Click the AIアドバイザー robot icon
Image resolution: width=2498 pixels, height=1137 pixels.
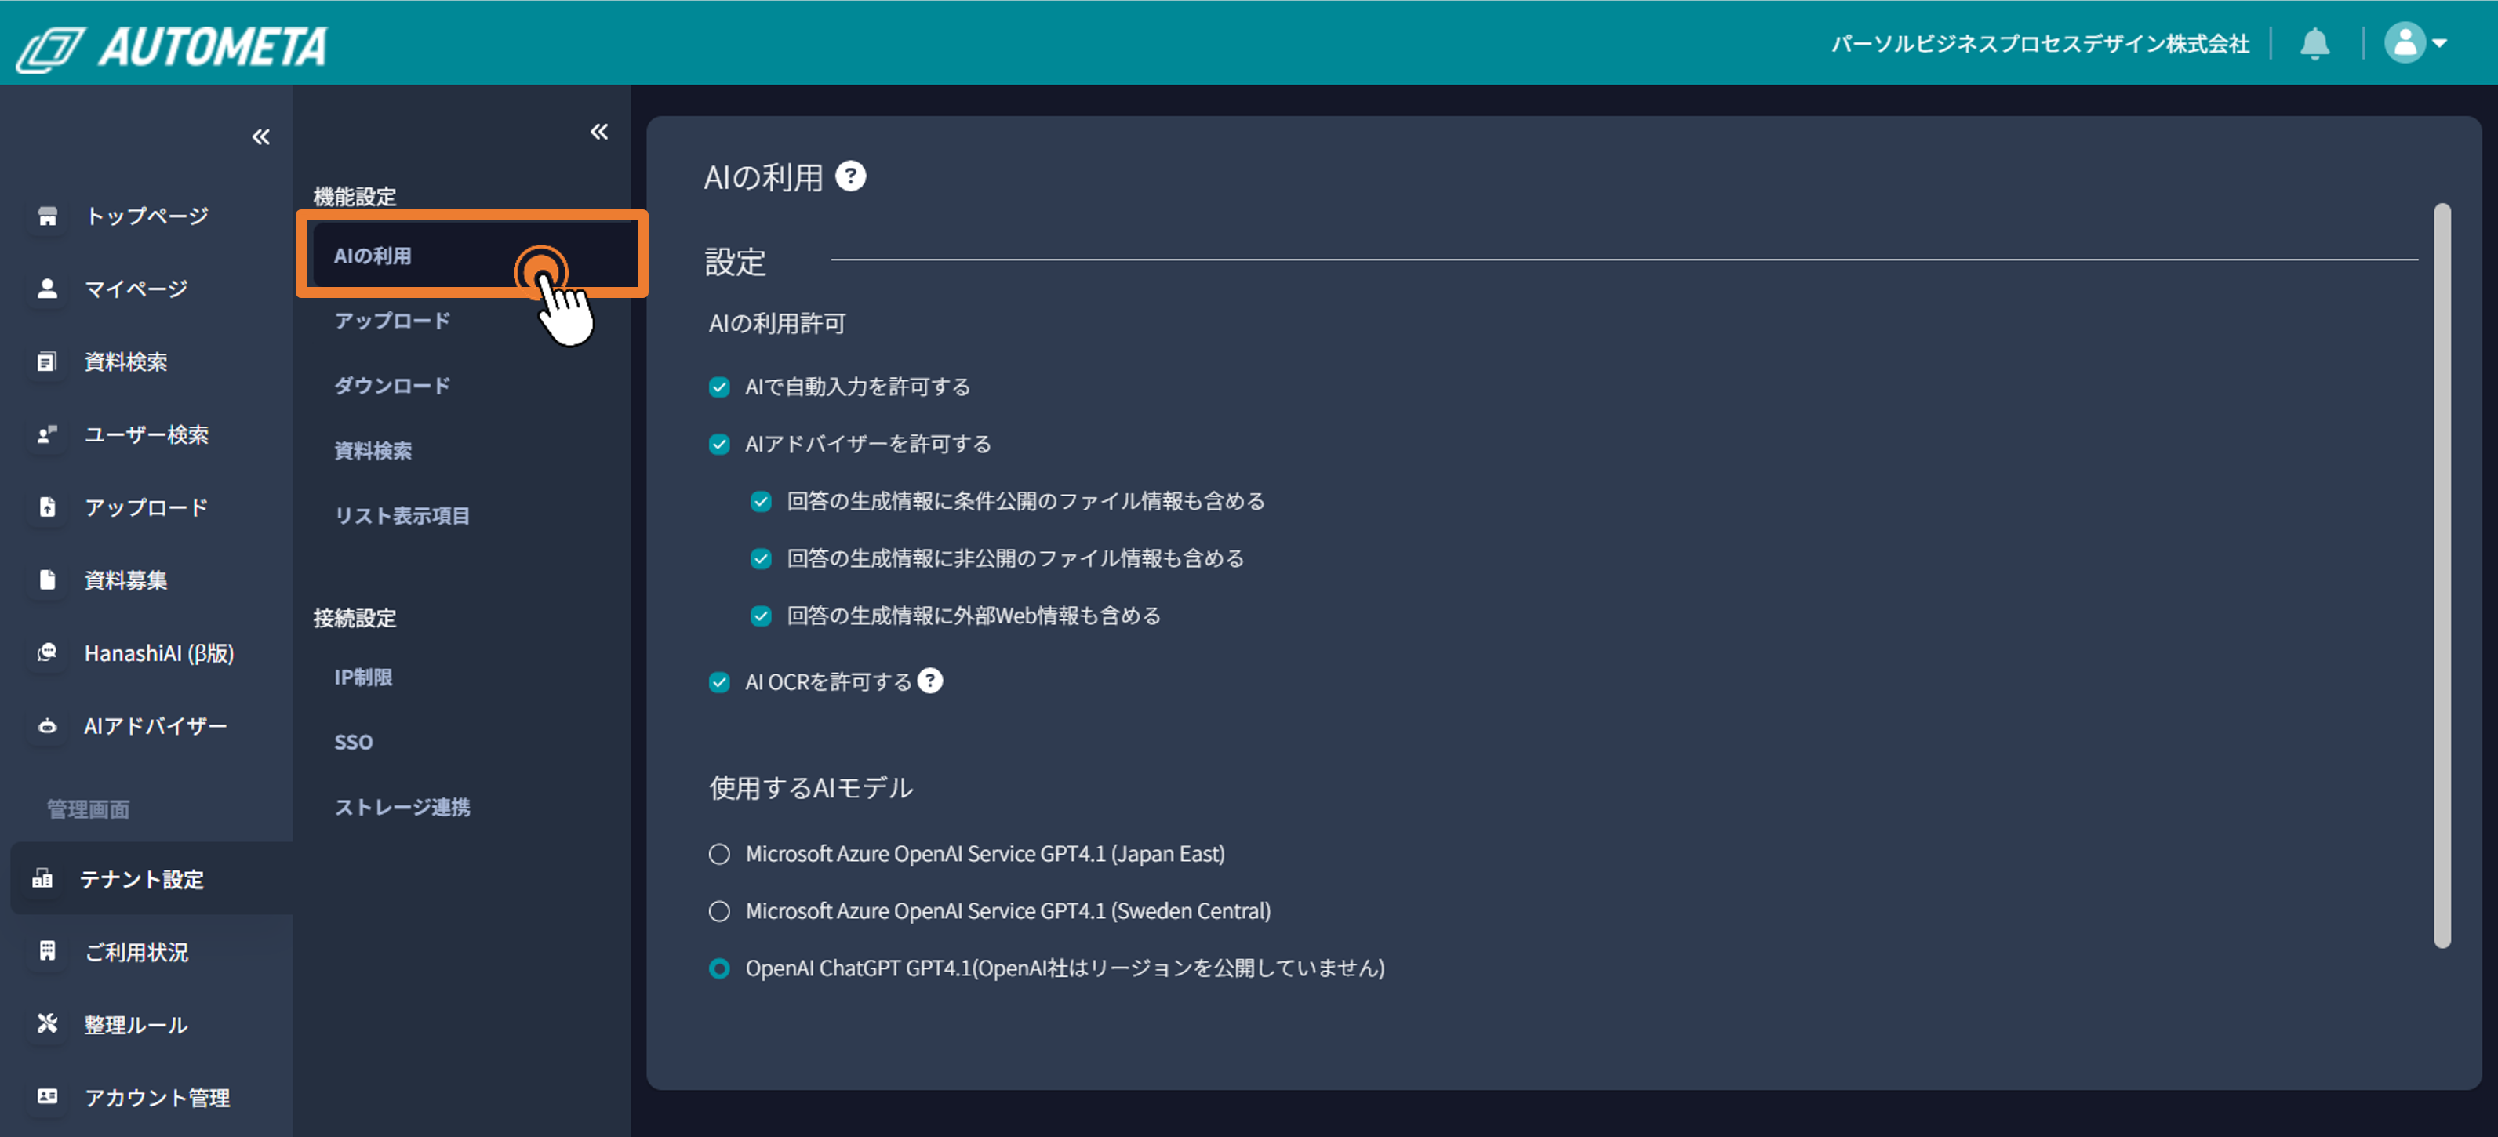tap(48, 726)
